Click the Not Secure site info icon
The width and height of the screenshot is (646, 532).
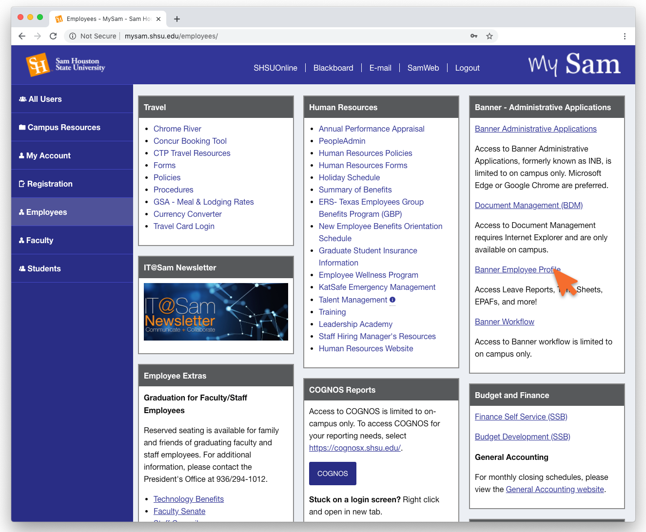(x=73, y=36)
